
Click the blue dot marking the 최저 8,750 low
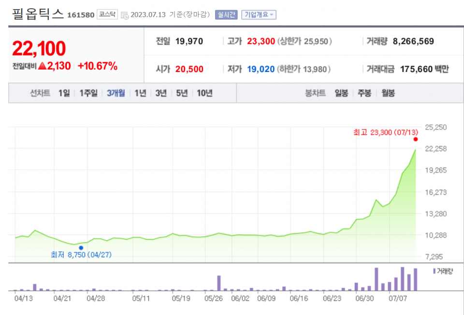point(81,247)
